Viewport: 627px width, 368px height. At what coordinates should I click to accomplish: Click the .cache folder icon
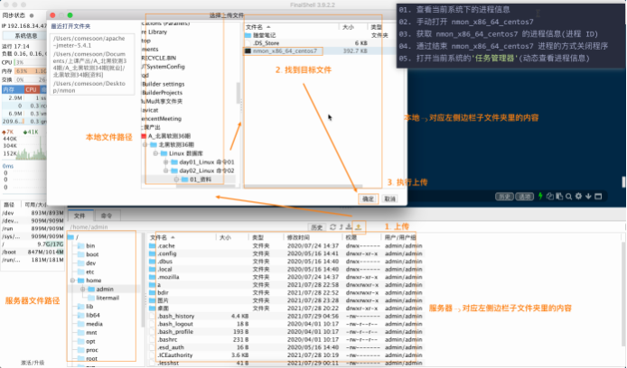tap(153, 246)
